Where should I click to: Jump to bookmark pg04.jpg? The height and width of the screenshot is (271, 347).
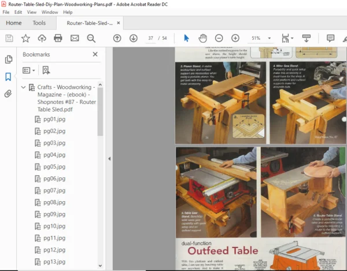[54, 155]
